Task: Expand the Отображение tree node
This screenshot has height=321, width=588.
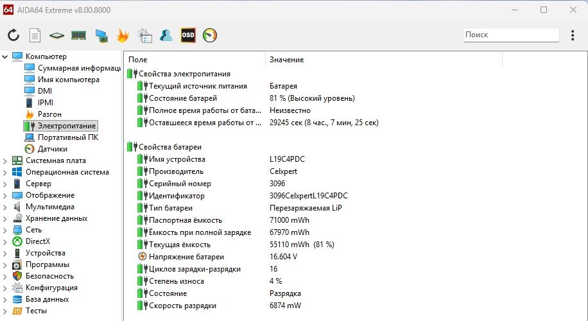Action: [x=5, y=196]
